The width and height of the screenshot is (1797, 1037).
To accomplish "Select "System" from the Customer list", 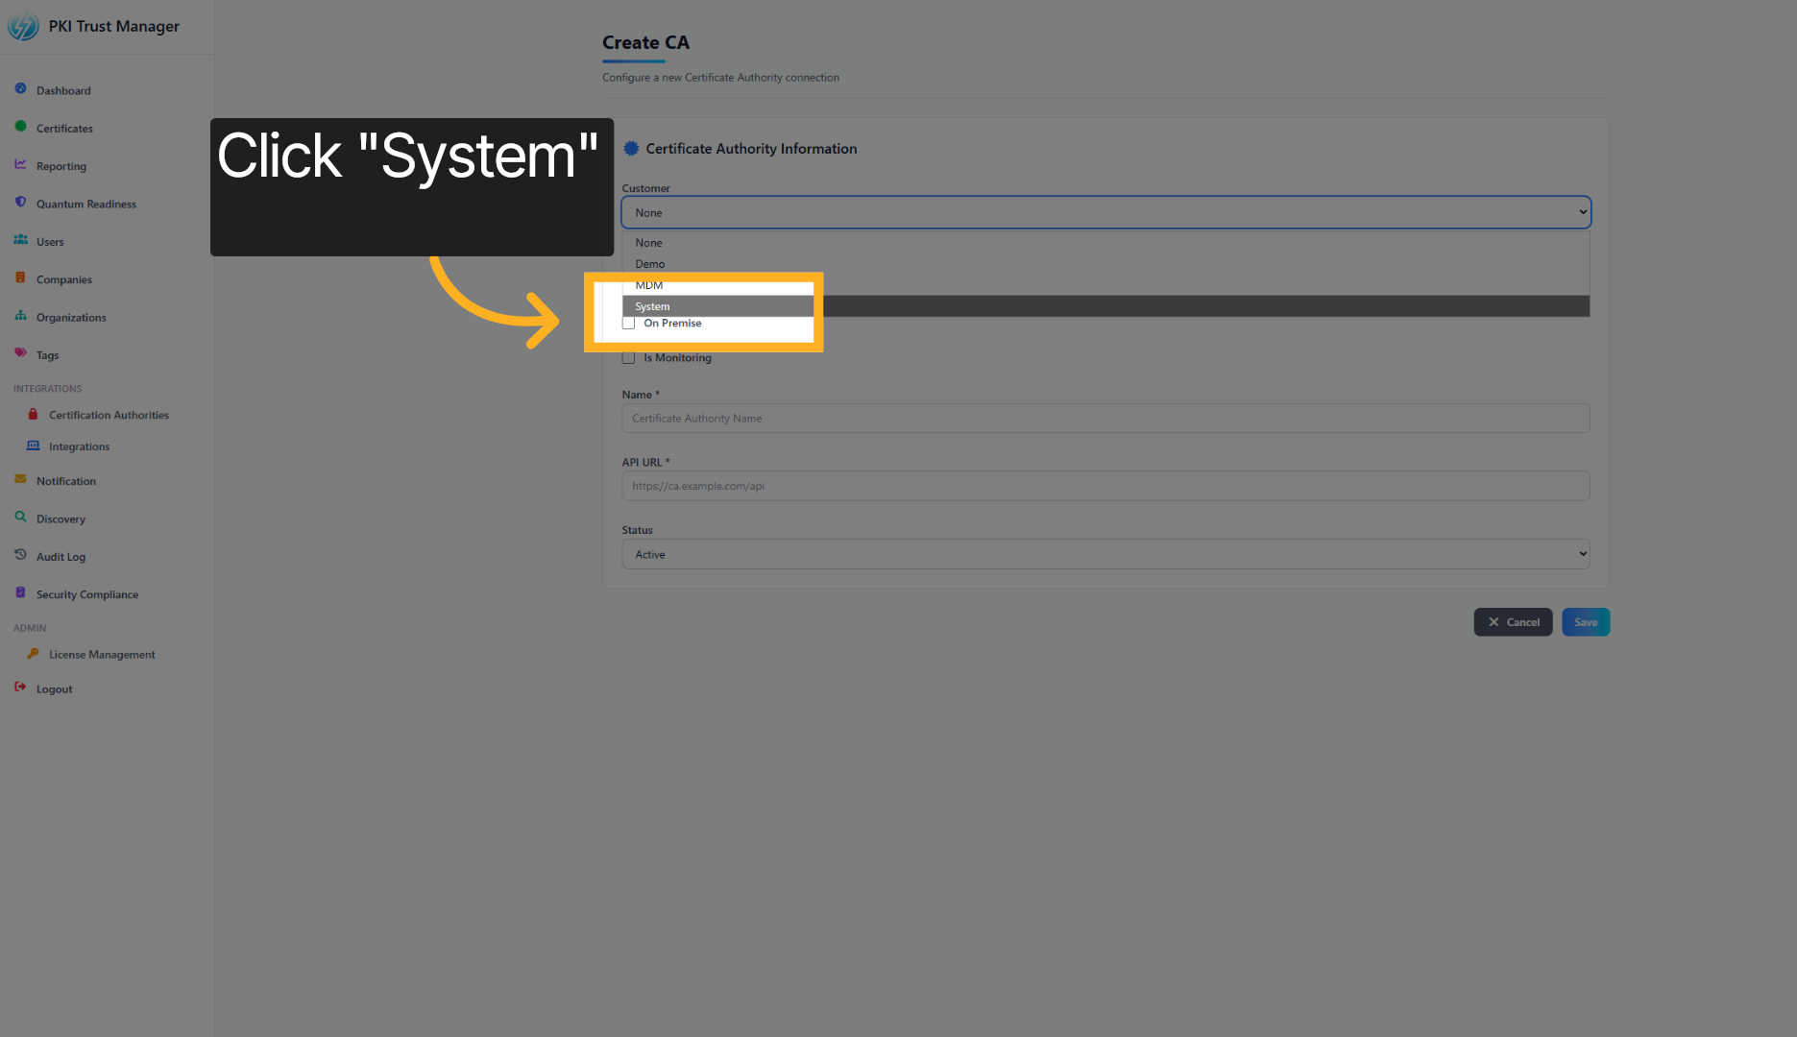I will point(1105,306).
